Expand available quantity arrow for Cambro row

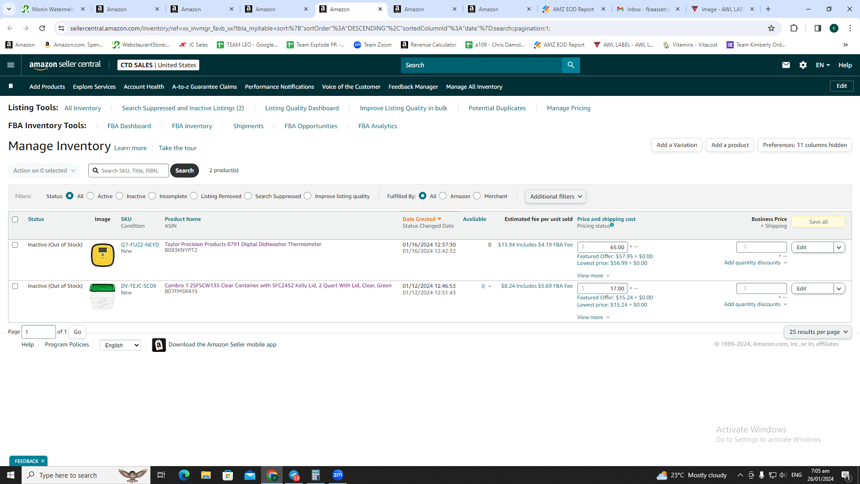click(490, 286)
